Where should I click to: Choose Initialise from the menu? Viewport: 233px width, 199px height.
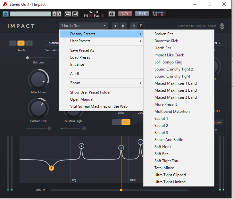tap(102, 64)
